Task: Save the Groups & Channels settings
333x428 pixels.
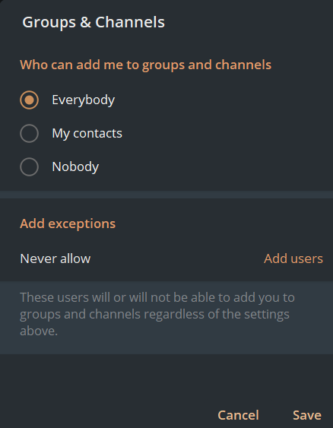Action: tap(307, 415)
